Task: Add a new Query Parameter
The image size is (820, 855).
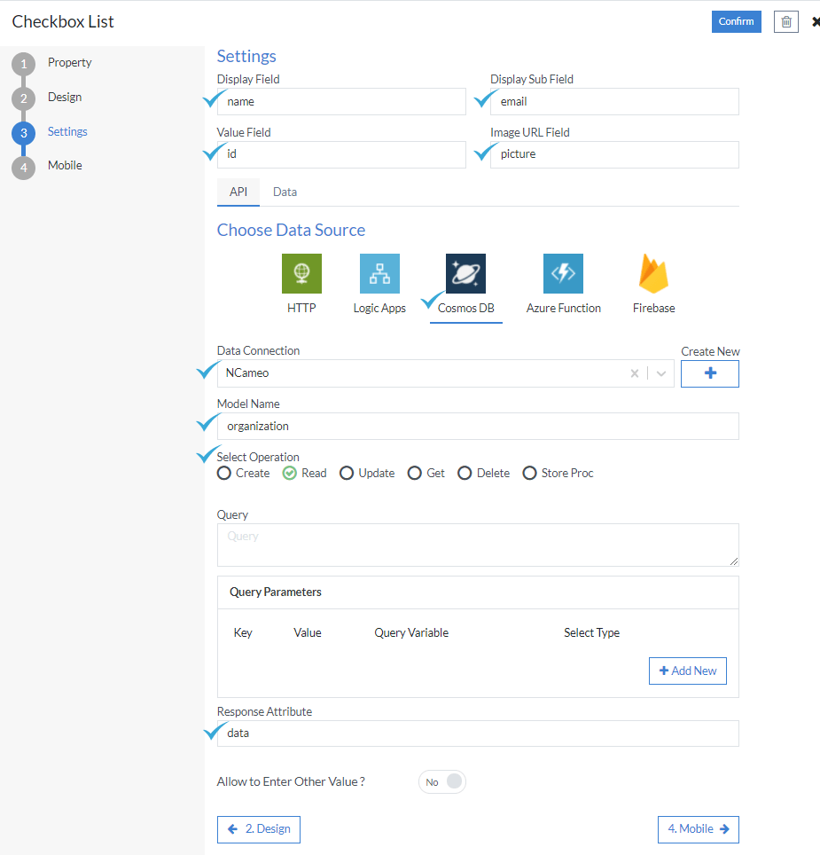Action: click(687, 671)
